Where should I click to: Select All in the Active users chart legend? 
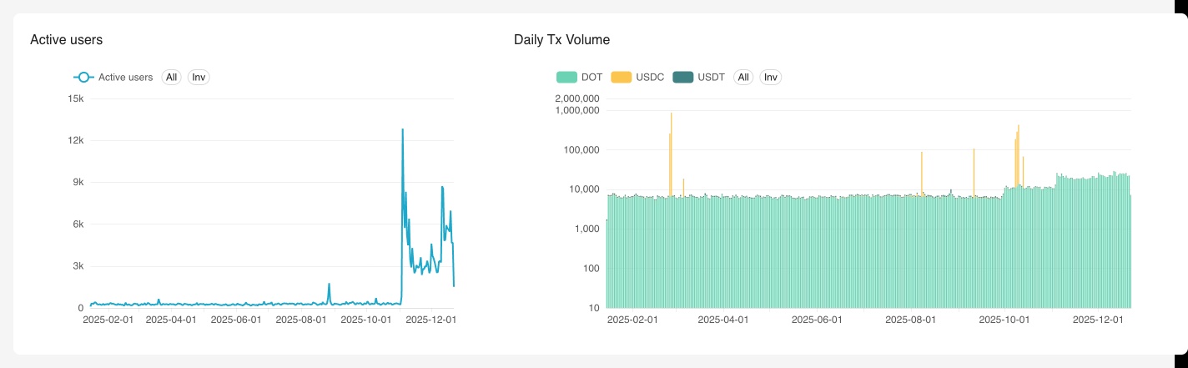(171, 78)
